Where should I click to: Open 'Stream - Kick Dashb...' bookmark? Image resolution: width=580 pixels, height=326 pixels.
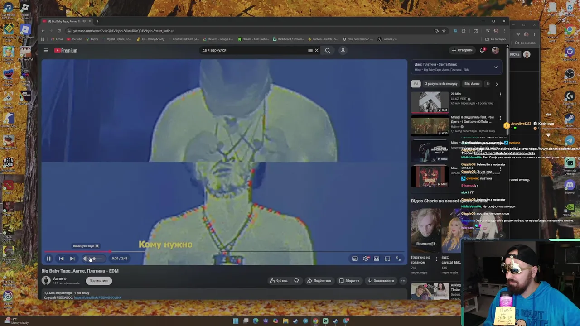click(253, 39)
